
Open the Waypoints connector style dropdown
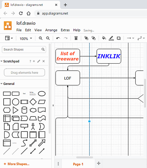[141, 38]
